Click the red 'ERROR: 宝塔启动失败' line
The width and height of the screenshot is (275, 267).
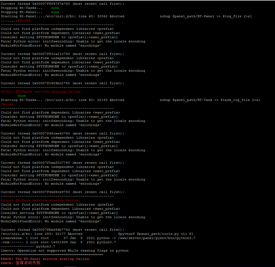(x=21, y=263)
